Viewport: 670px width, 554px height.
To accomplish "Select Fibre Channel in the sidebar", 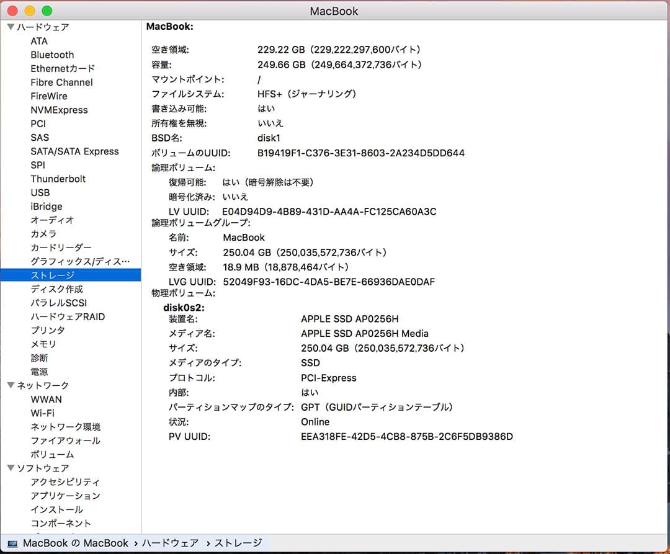I will tap(61, 82).
